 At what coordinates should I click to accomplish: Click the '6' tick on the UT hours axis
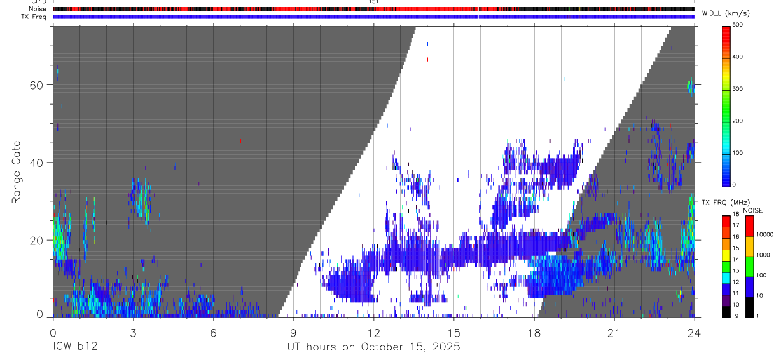click(214, 333)
